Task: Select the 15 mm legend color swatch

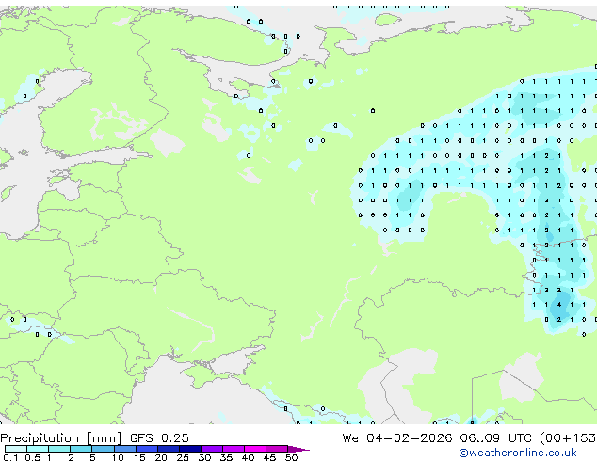Action: pyautogui.click(x=146, y=449)
